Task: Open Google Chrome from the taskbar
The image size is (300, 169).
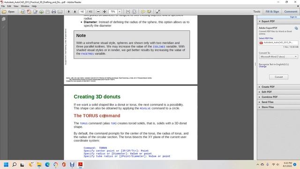Action: pyautogui.click(x=56, y=165)
